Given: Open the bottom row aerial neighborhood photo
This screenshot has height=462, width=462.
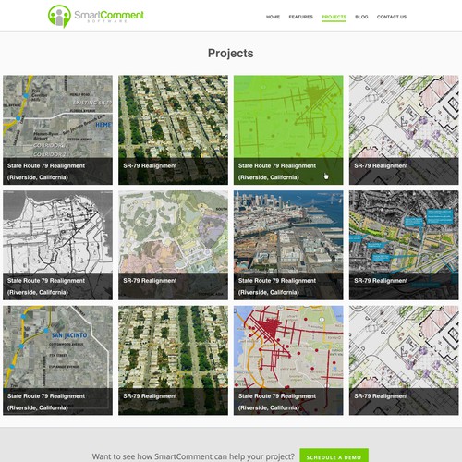Looking at the screenshot, I should pyautogui.click(x=173, y=360).
